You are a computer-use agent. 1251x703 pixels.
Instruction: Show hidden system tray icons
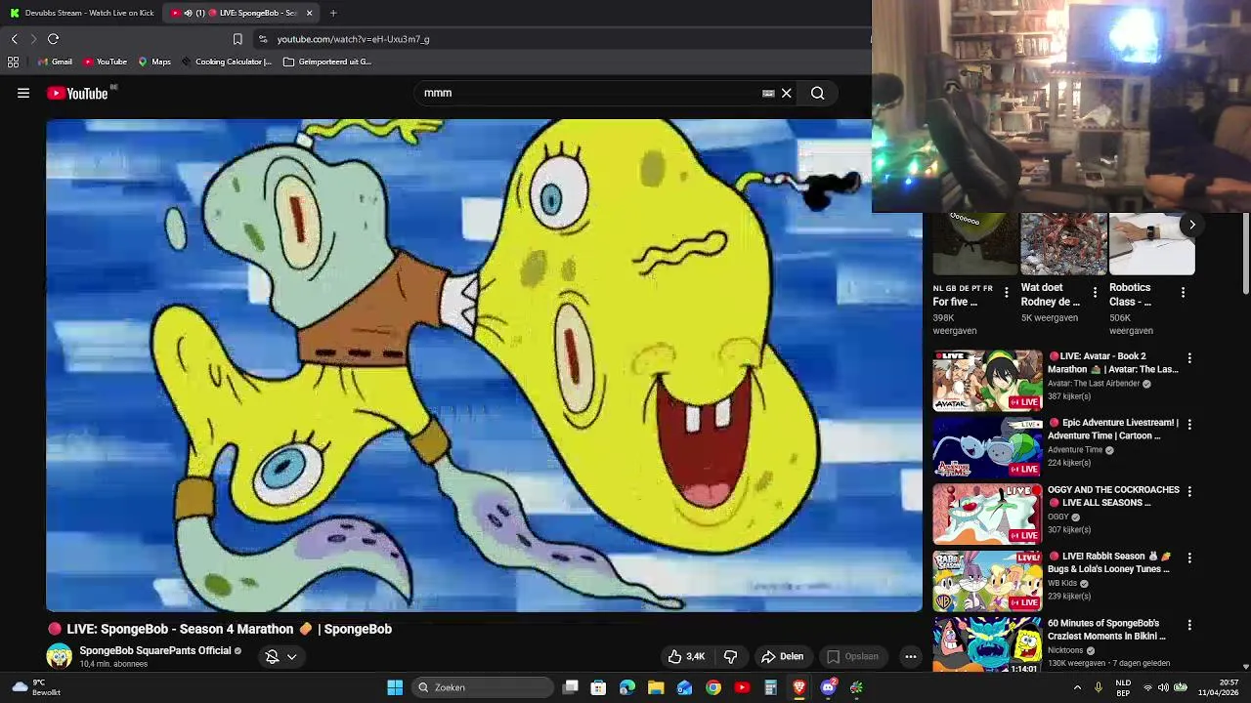pyautogui.click(x=1077, y=687)
